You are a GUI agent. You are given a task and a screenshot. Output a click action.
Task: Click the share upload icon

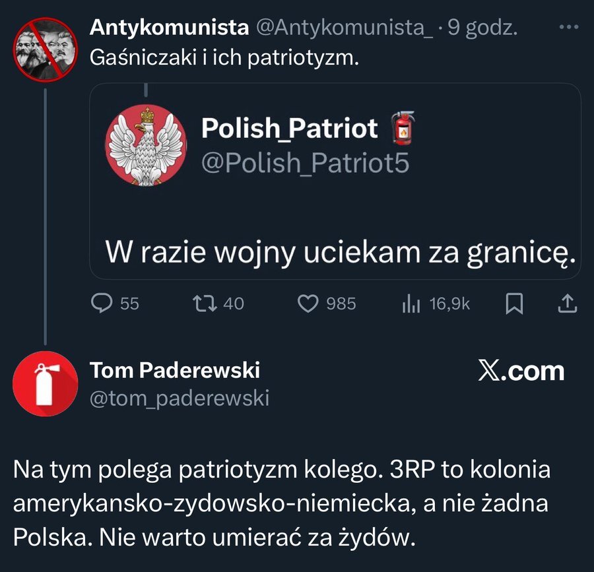(568, 303)
